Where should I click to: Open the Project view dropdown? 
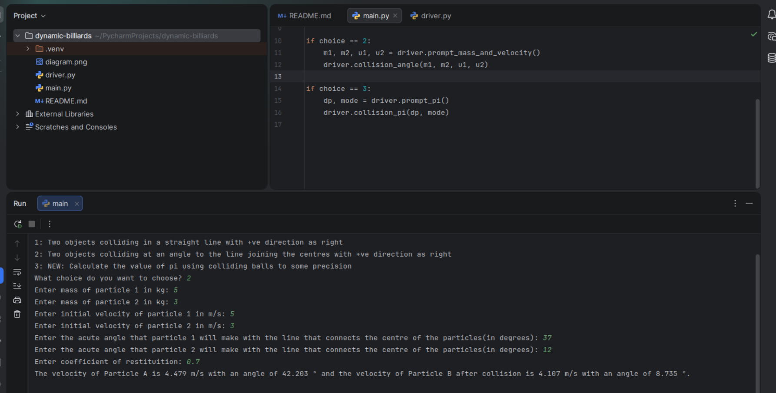click(29, 16)
